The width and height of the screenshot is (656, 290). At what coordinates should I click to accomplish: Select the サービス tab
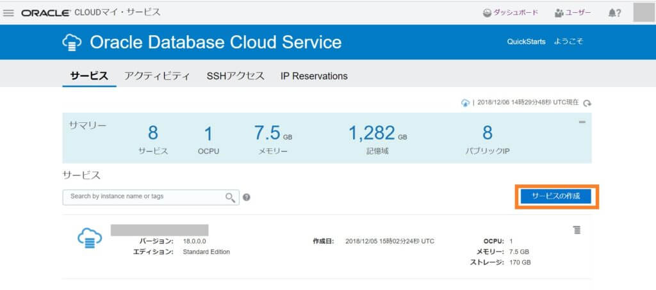(89, 76)
